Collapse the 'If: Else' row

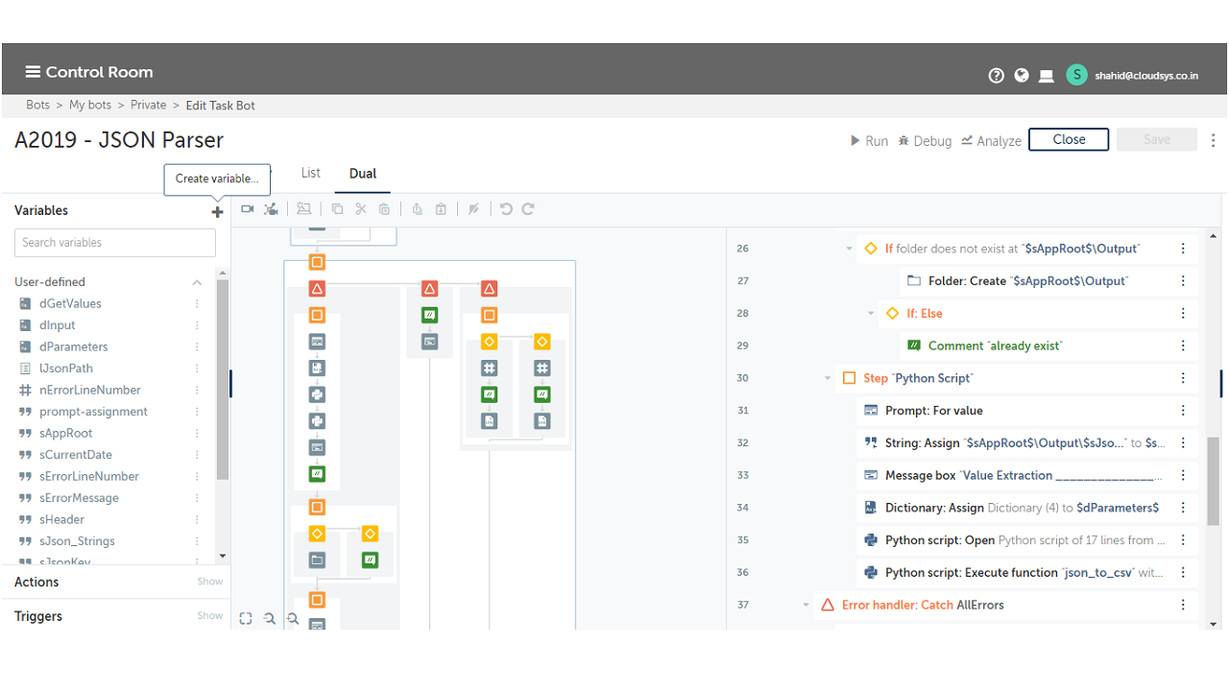pyautogui.click(x=871, y=314)
